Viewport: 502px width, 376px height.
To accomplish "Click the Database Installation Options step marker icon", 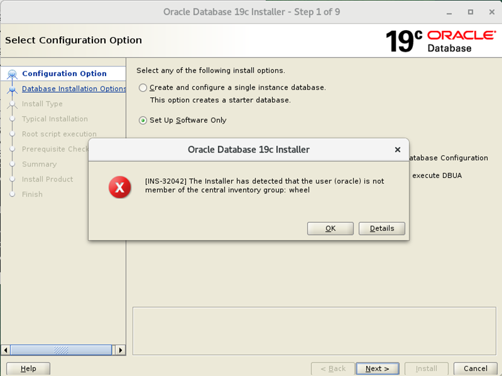I will tap(12, 89).
